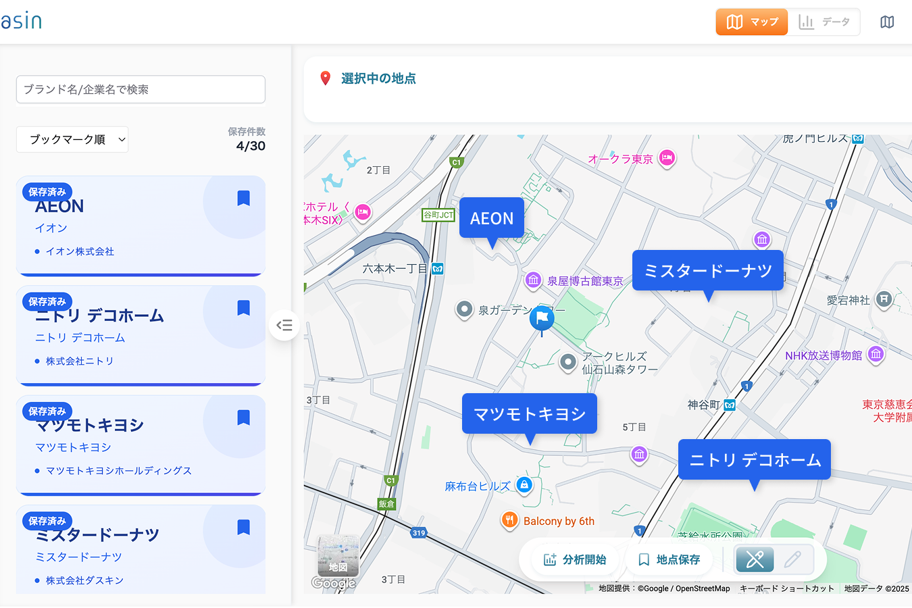
Task: Click the 麻布台ヒルズ shopping pin icon
Action: tap(524, 485)
